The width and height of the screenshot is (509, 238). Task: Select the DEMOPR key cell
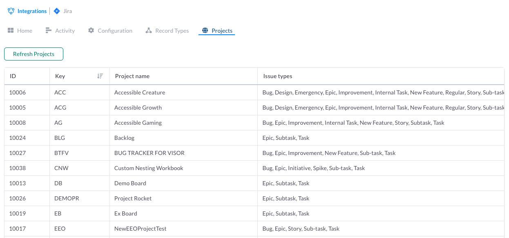(x=79, y=198)
